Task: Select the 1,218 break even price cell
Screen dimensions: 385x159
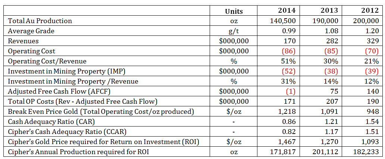Action: click(x=287, y=112)
